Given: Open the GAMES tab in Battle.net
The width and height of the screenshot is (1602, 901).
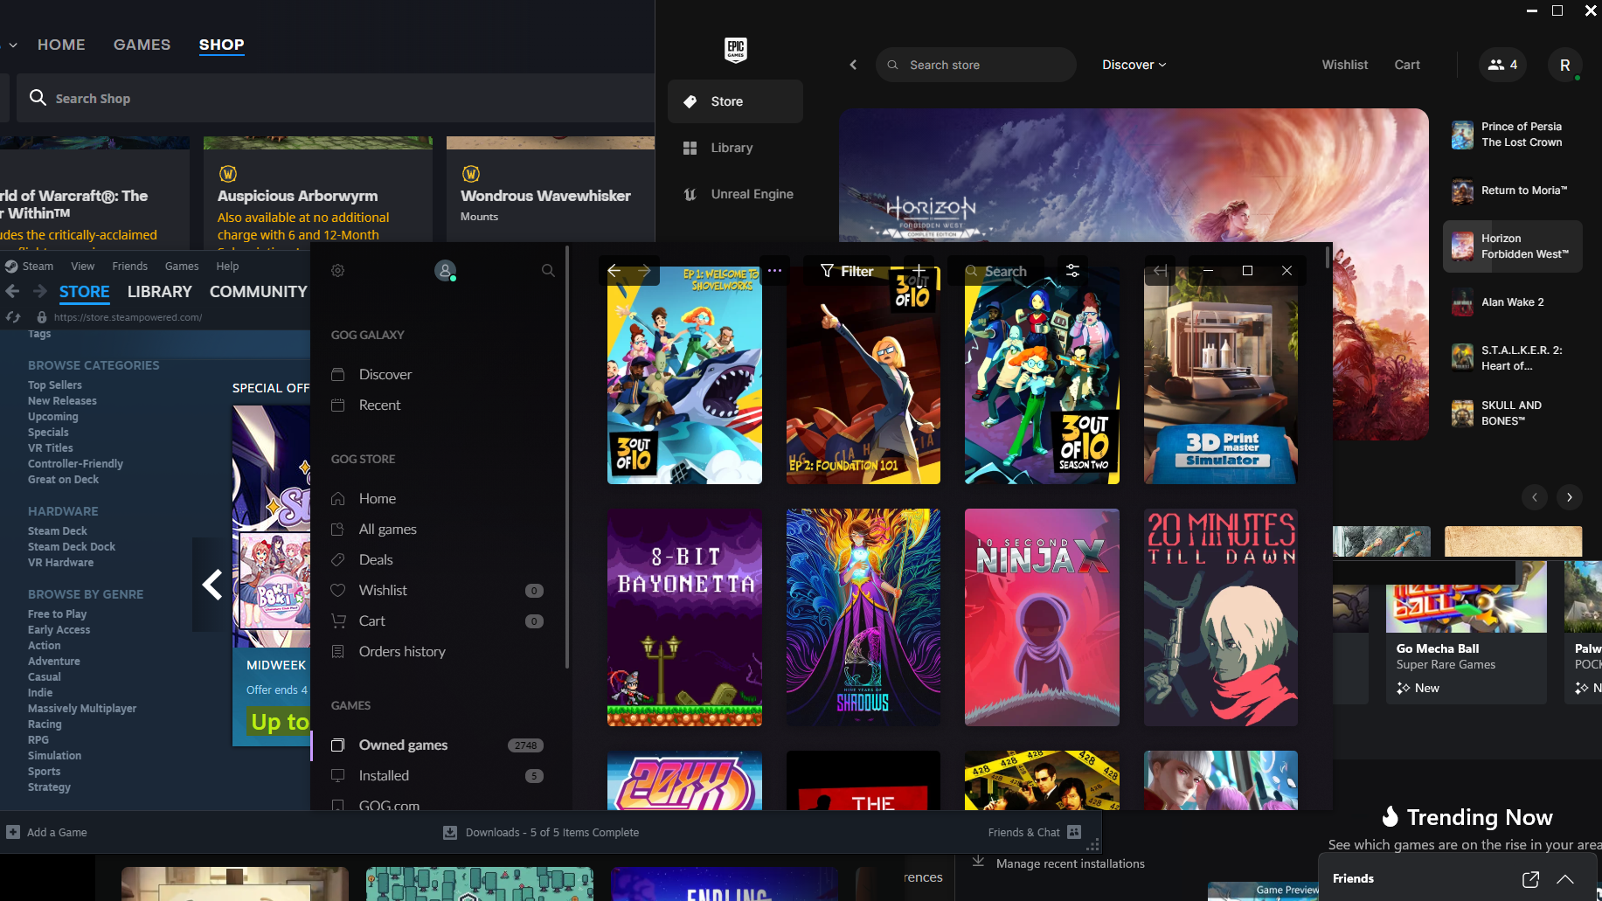Looking at the screenshot, I should point(142,44).
